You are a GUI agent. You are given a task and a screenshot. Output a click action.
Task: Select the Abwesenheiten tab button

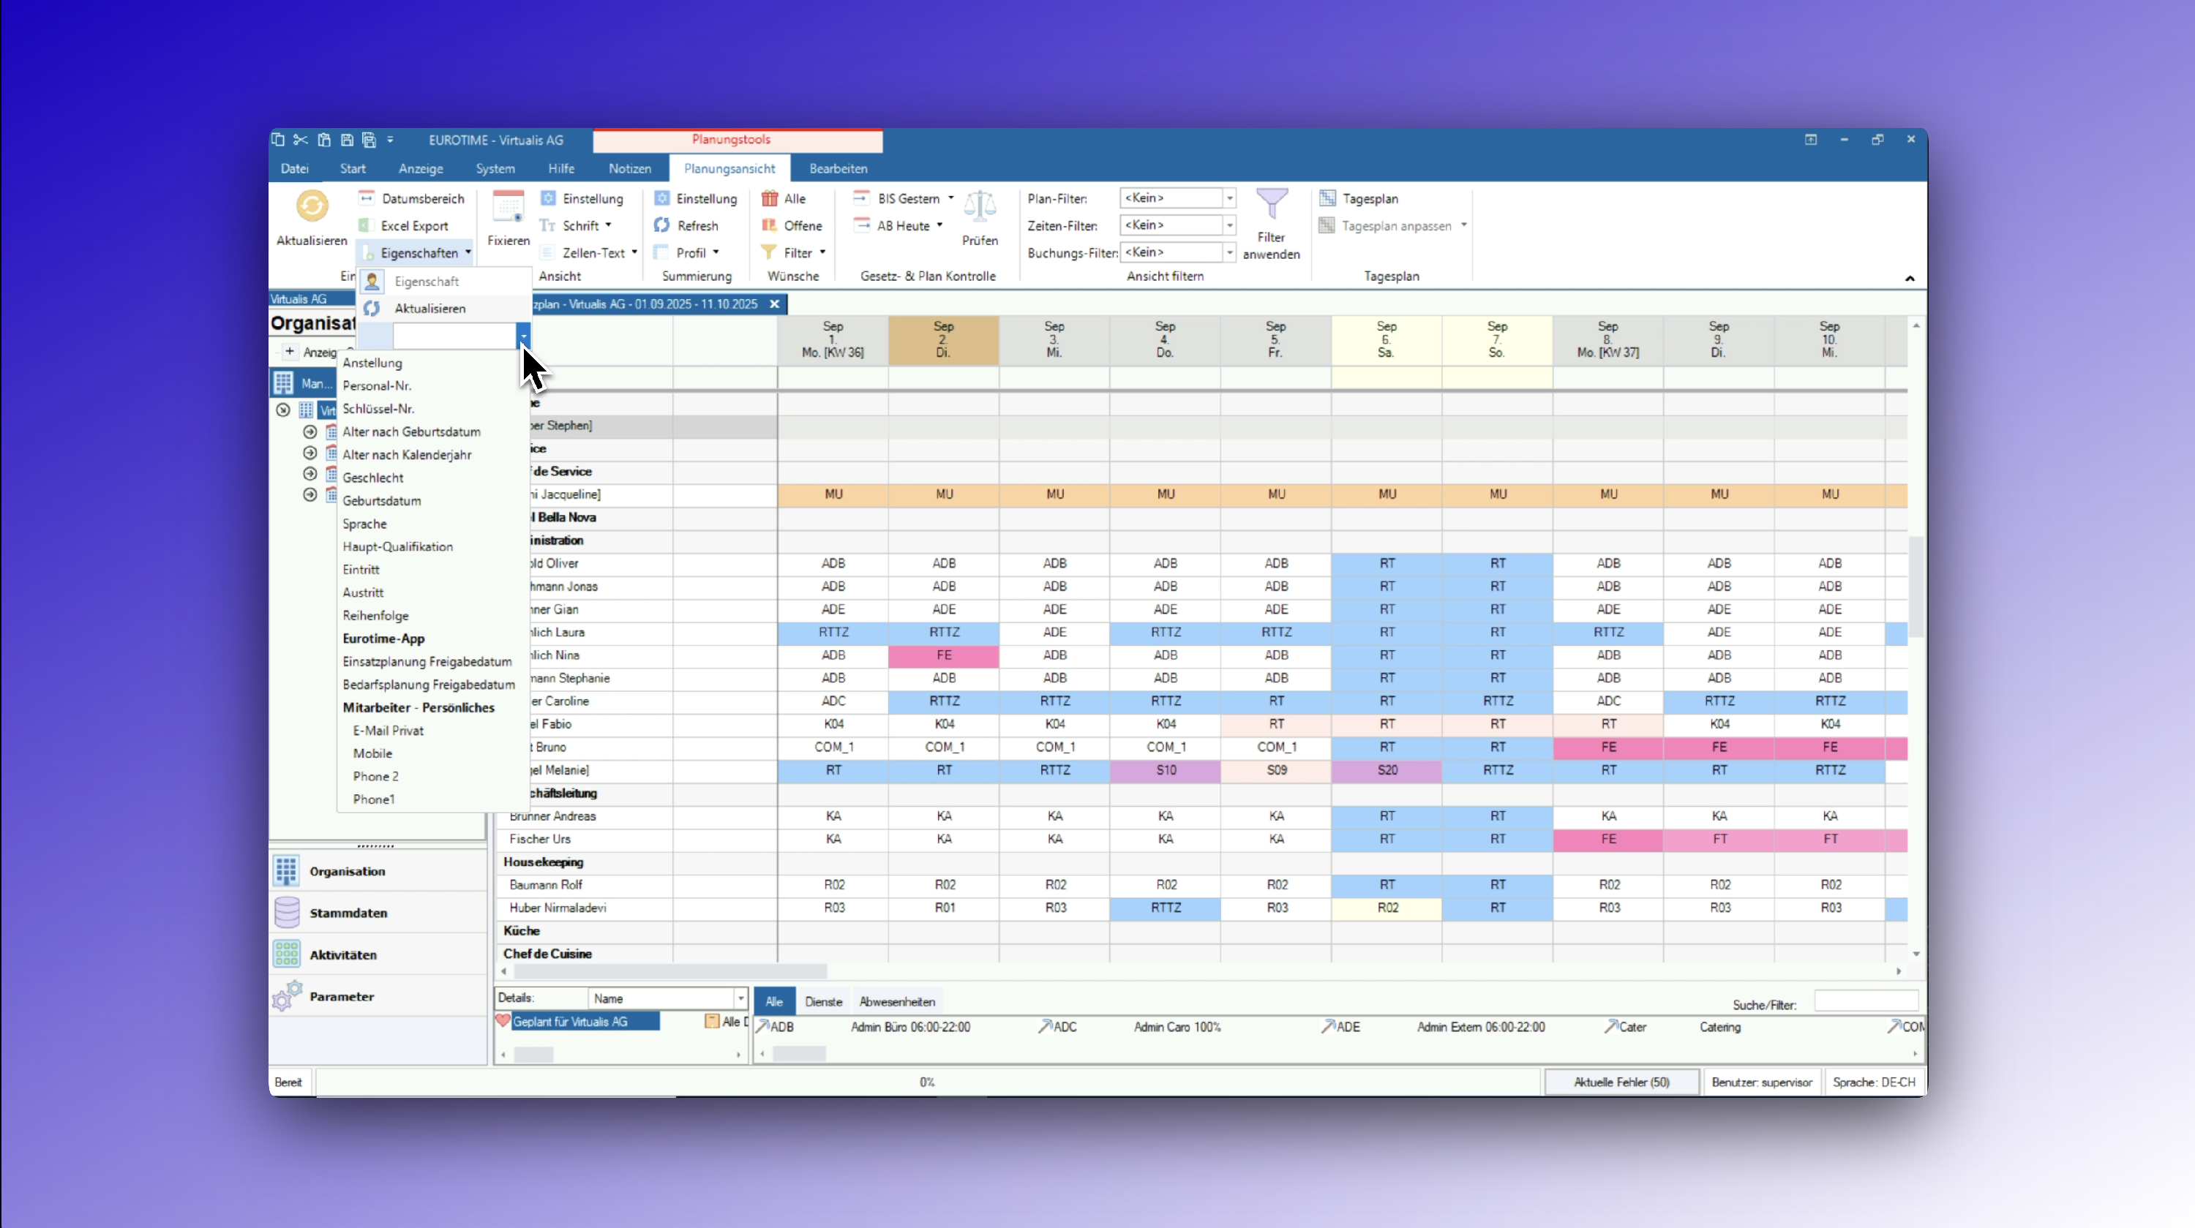tap(896, 1001)
